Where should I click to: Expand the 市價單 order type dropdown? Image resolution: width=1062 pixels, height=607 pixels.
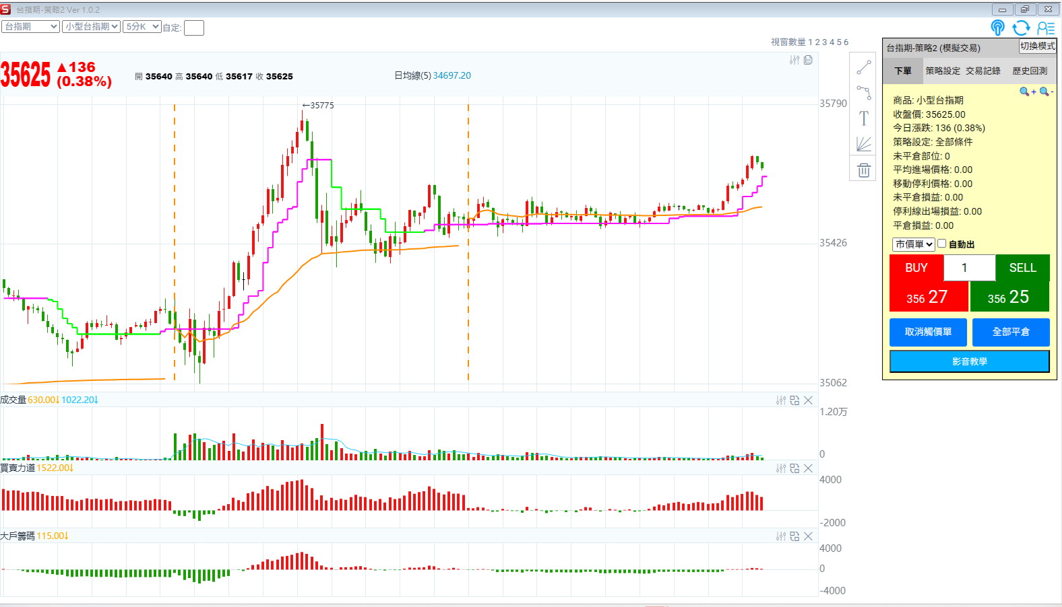pos(914,244)
